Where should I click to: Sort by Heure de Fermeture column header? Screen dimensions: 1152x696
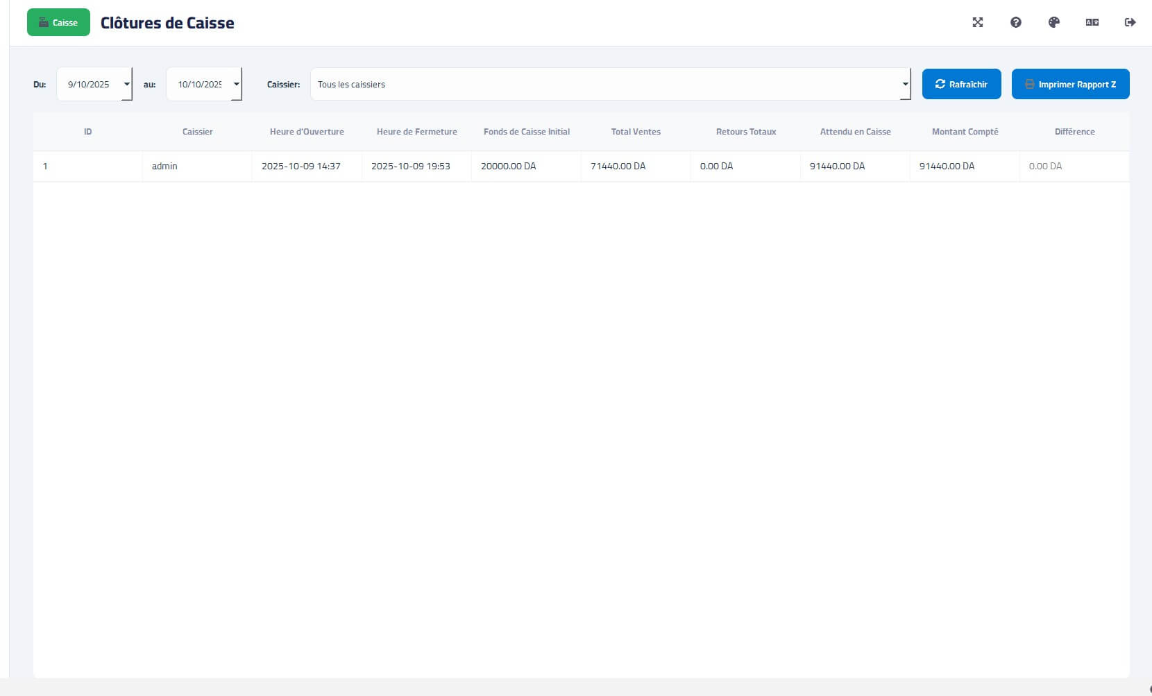pos(416,132)
